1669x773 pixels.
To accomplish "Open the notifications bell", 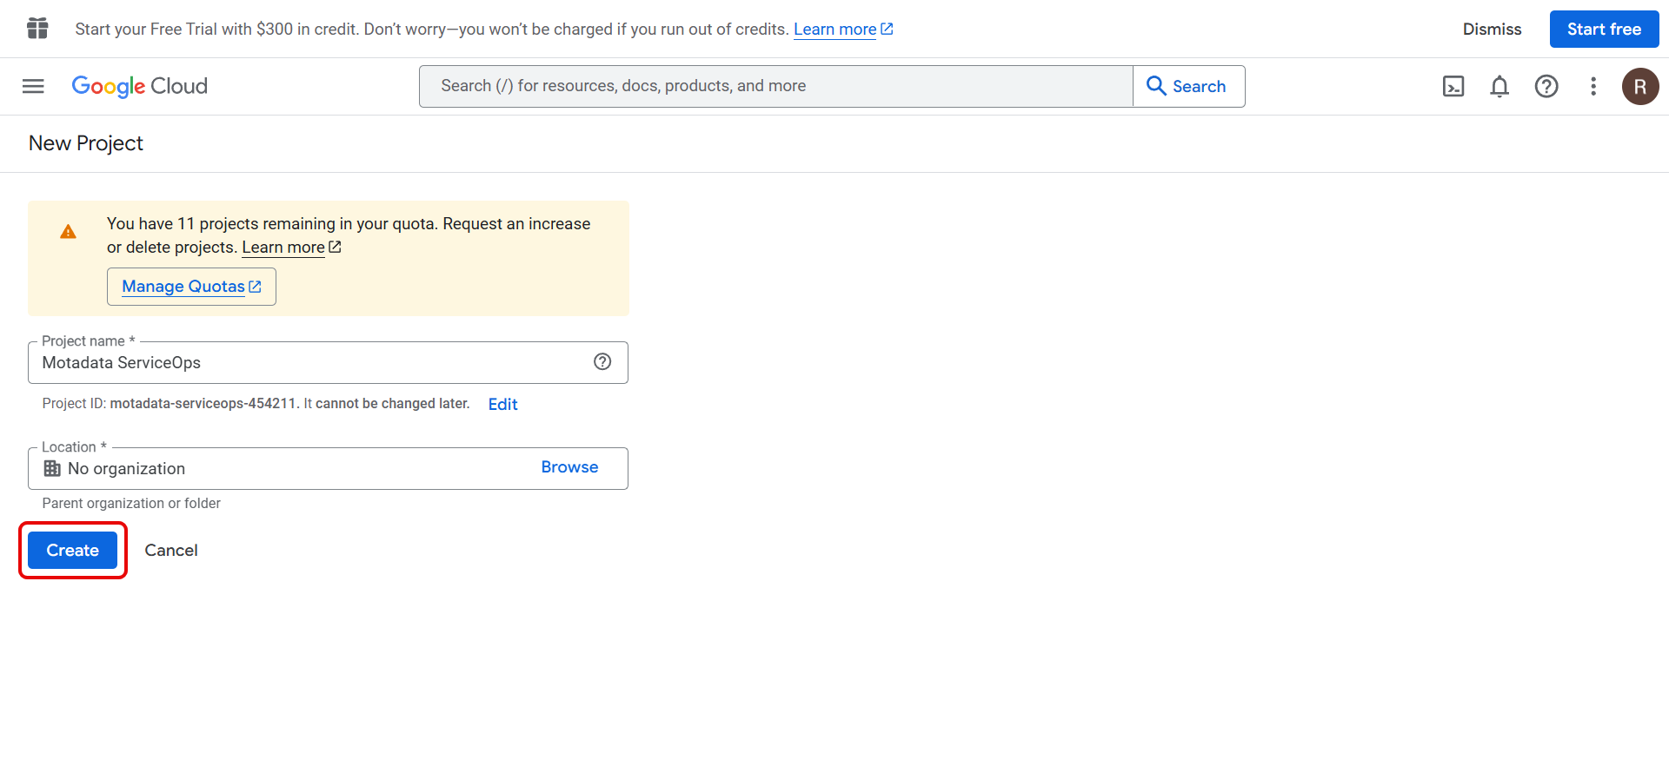I will click(x=1499, y=86).
